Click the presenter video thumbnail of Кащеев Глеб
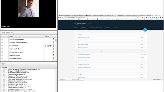 [x=29, y=8]
